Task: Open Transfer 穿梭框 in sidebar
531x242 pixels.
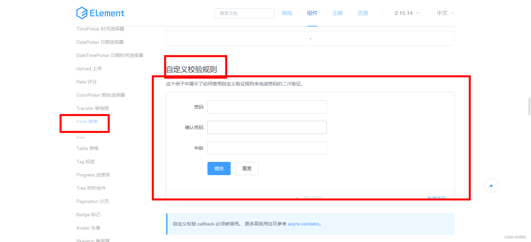Action: point(93,108)
